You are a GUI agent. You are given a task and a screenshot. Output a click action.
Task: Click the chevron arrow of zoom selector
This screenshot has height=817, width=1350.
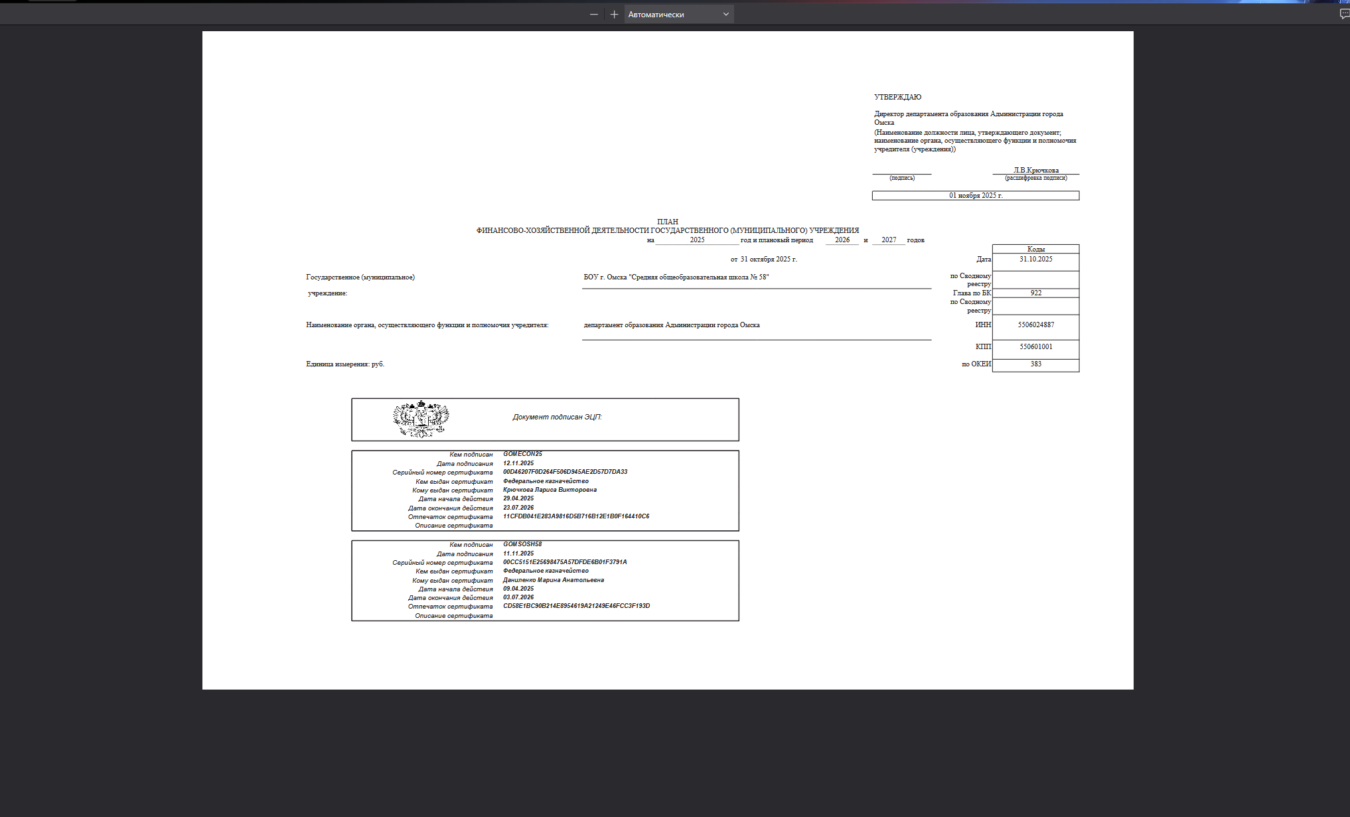pyautogui.click(x=725, y=14)
